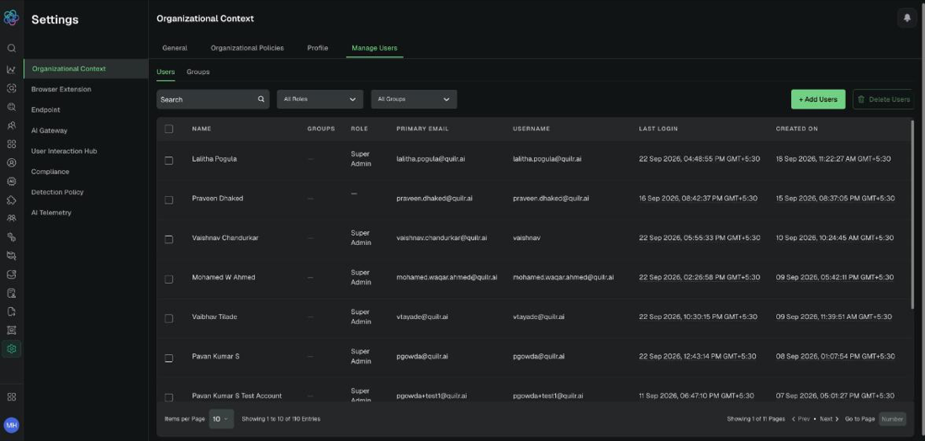This screenshot has width=925, height=441.
Task: Open the search magnifier icon in left rail
Action: 11,49
